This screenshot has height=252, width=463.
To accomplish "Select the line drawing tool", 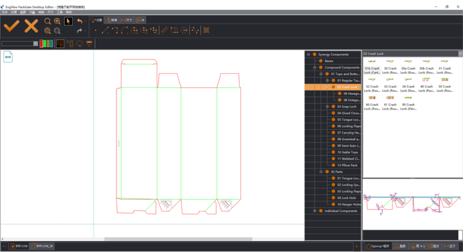I will pos(105,30).
